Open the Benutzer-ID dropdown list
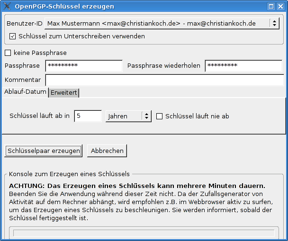288x241 pixels. click(x=274, y=23)
